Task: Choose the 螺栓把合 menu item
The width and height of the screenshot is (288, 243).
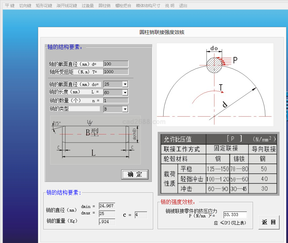Action: 123,6
